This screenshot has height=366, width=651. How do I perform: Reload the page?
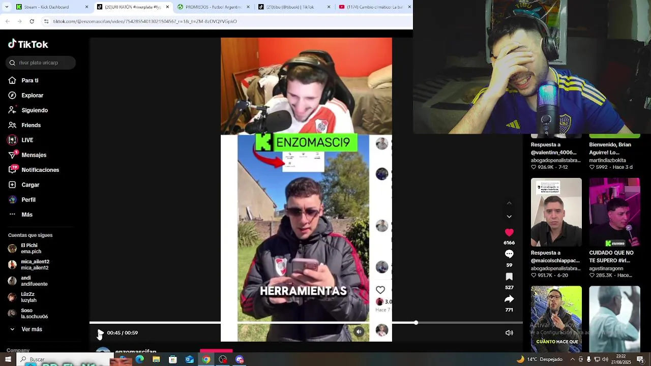point(32,21)
